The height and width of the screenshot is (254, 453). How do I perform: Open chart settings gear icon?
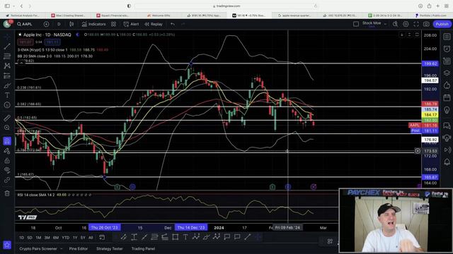[x=406, y=24]
